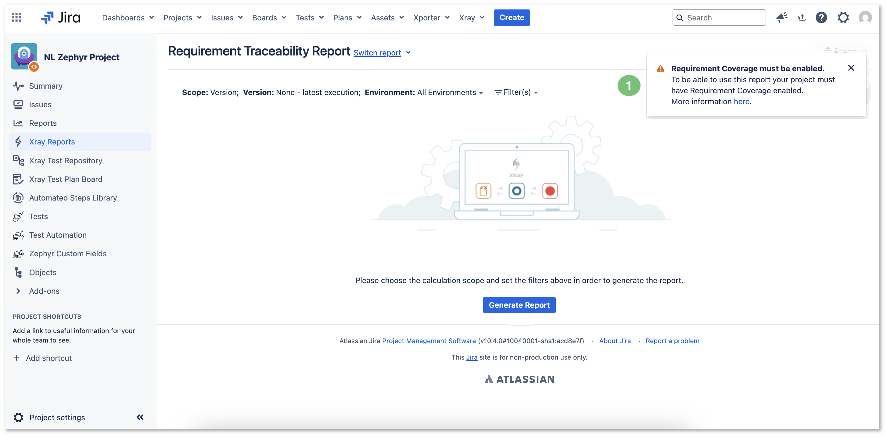Open the Boards dropdown menu

(269, 18)
